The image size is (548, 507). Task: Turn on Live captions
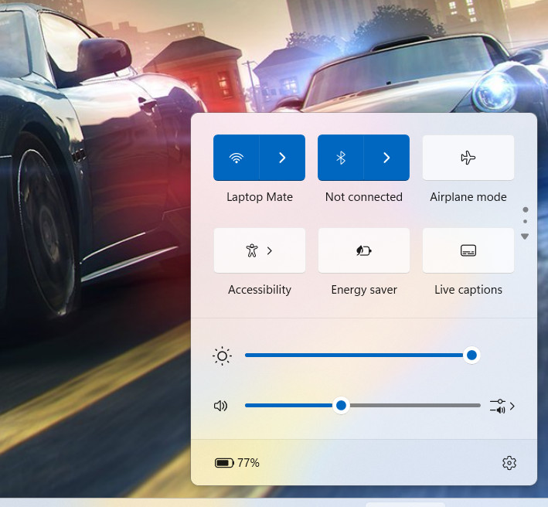click(x=468, y=250)
